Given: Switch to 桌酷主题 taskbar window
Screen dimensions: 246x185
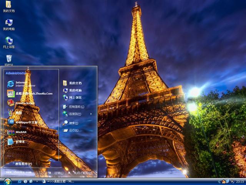Looking at the screenshot, I should pyautogui.click(x=58, y=182).
